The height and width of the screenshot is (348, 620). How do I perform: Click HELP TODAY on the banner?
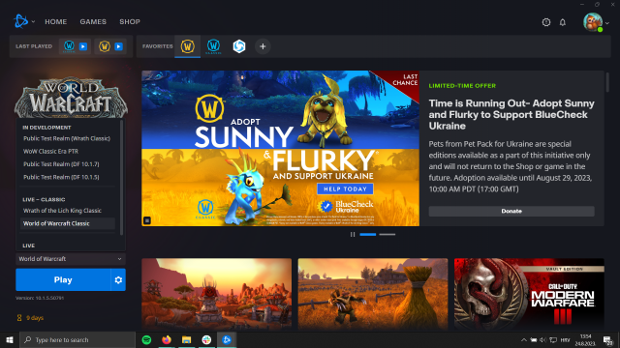(x=345, y=189)
